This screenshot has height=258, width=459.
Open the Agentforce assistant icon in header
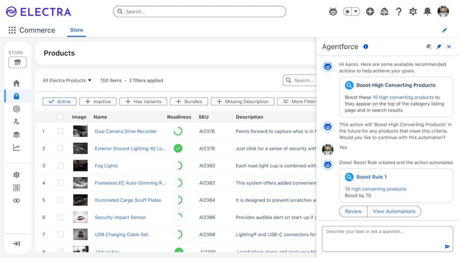(333, 12)
